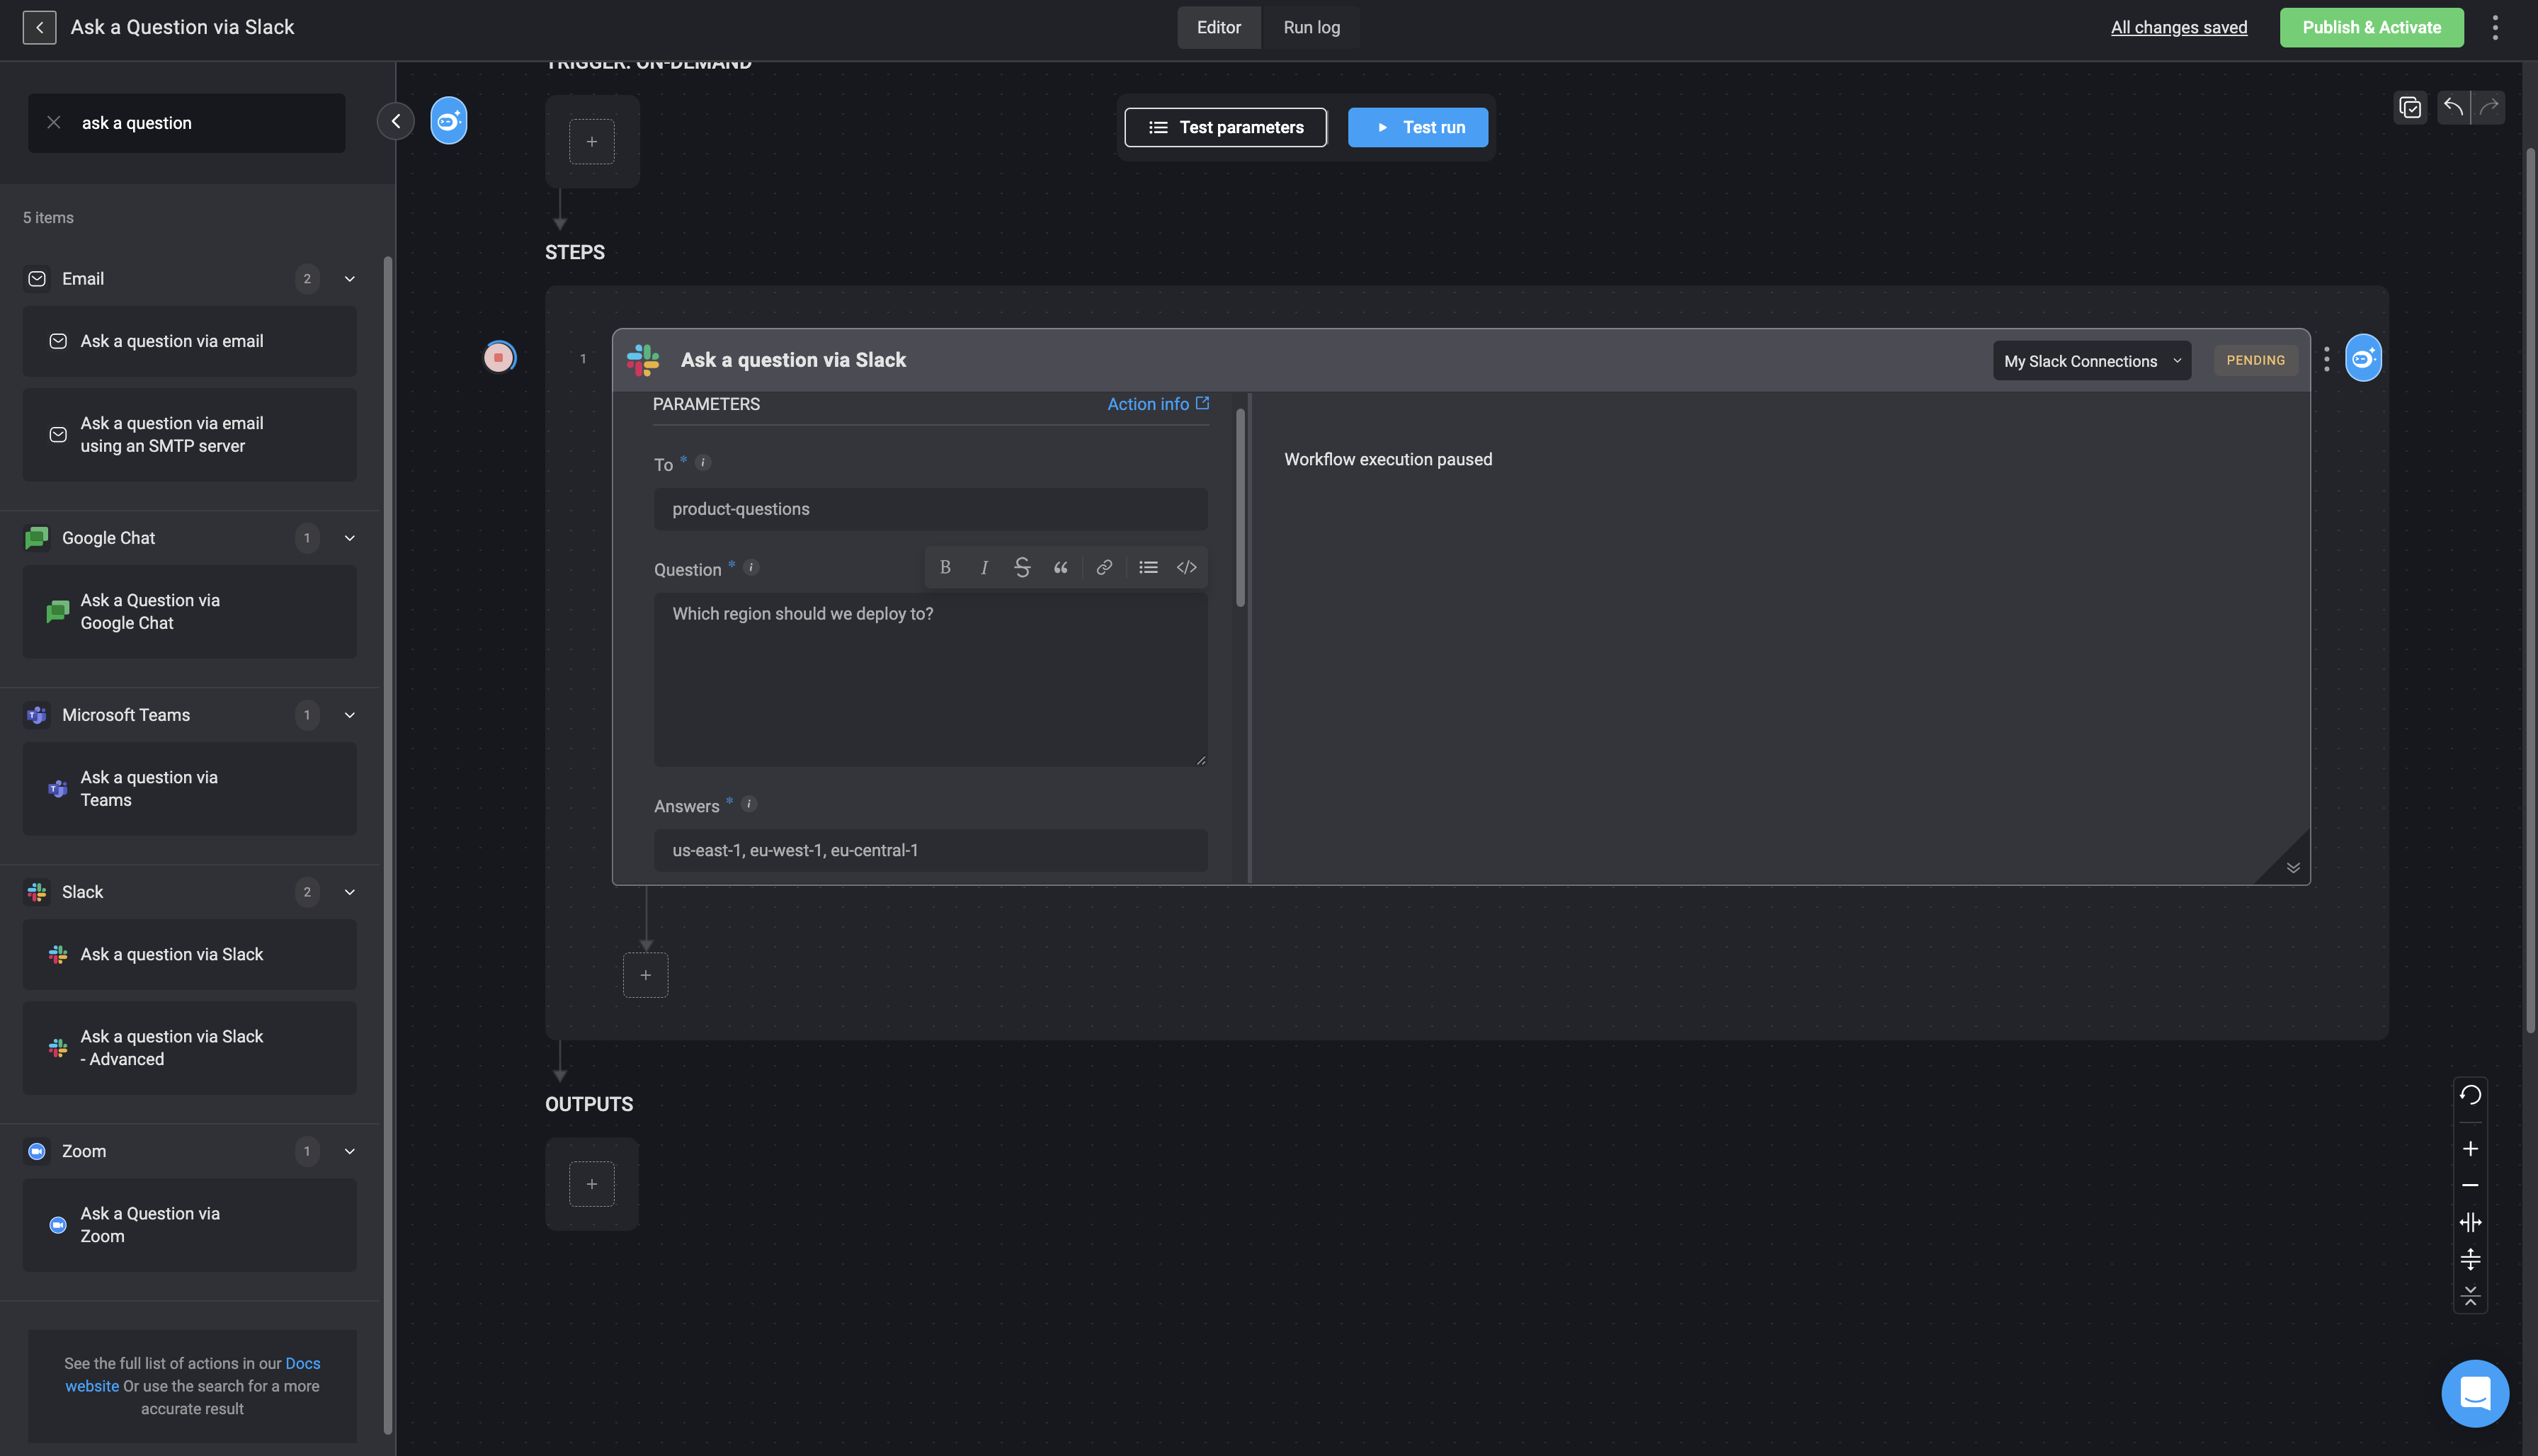Click the back arrow next to workflow title

[x=39, y=27]
